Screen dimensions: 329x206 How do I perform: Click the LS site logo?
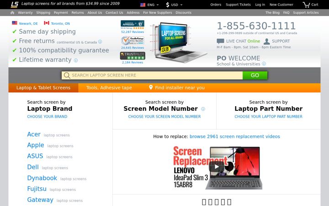(x=15, y=5)
